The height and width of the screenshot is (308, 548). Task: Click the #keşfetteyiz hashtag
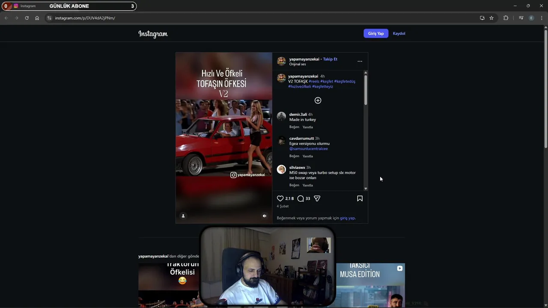pos(322,86)
